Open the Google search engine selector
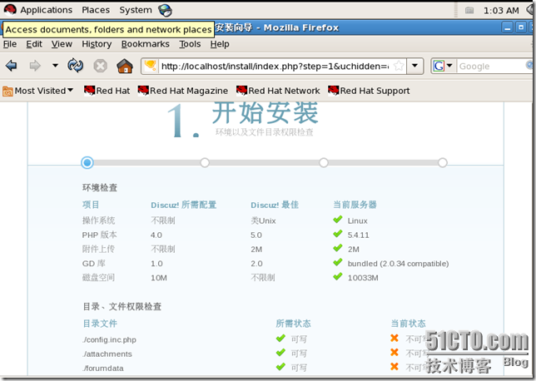The height and width of the screenshot is (381, 536). point(443,66)
